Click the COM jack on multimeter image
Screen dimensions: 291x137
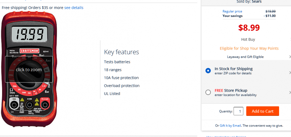pyautogui.click(x=29, y=105)
